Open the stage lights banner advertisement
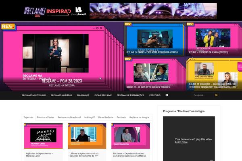Screen dimensions: 242x161 pyautogui.click(x=153, y=11)
